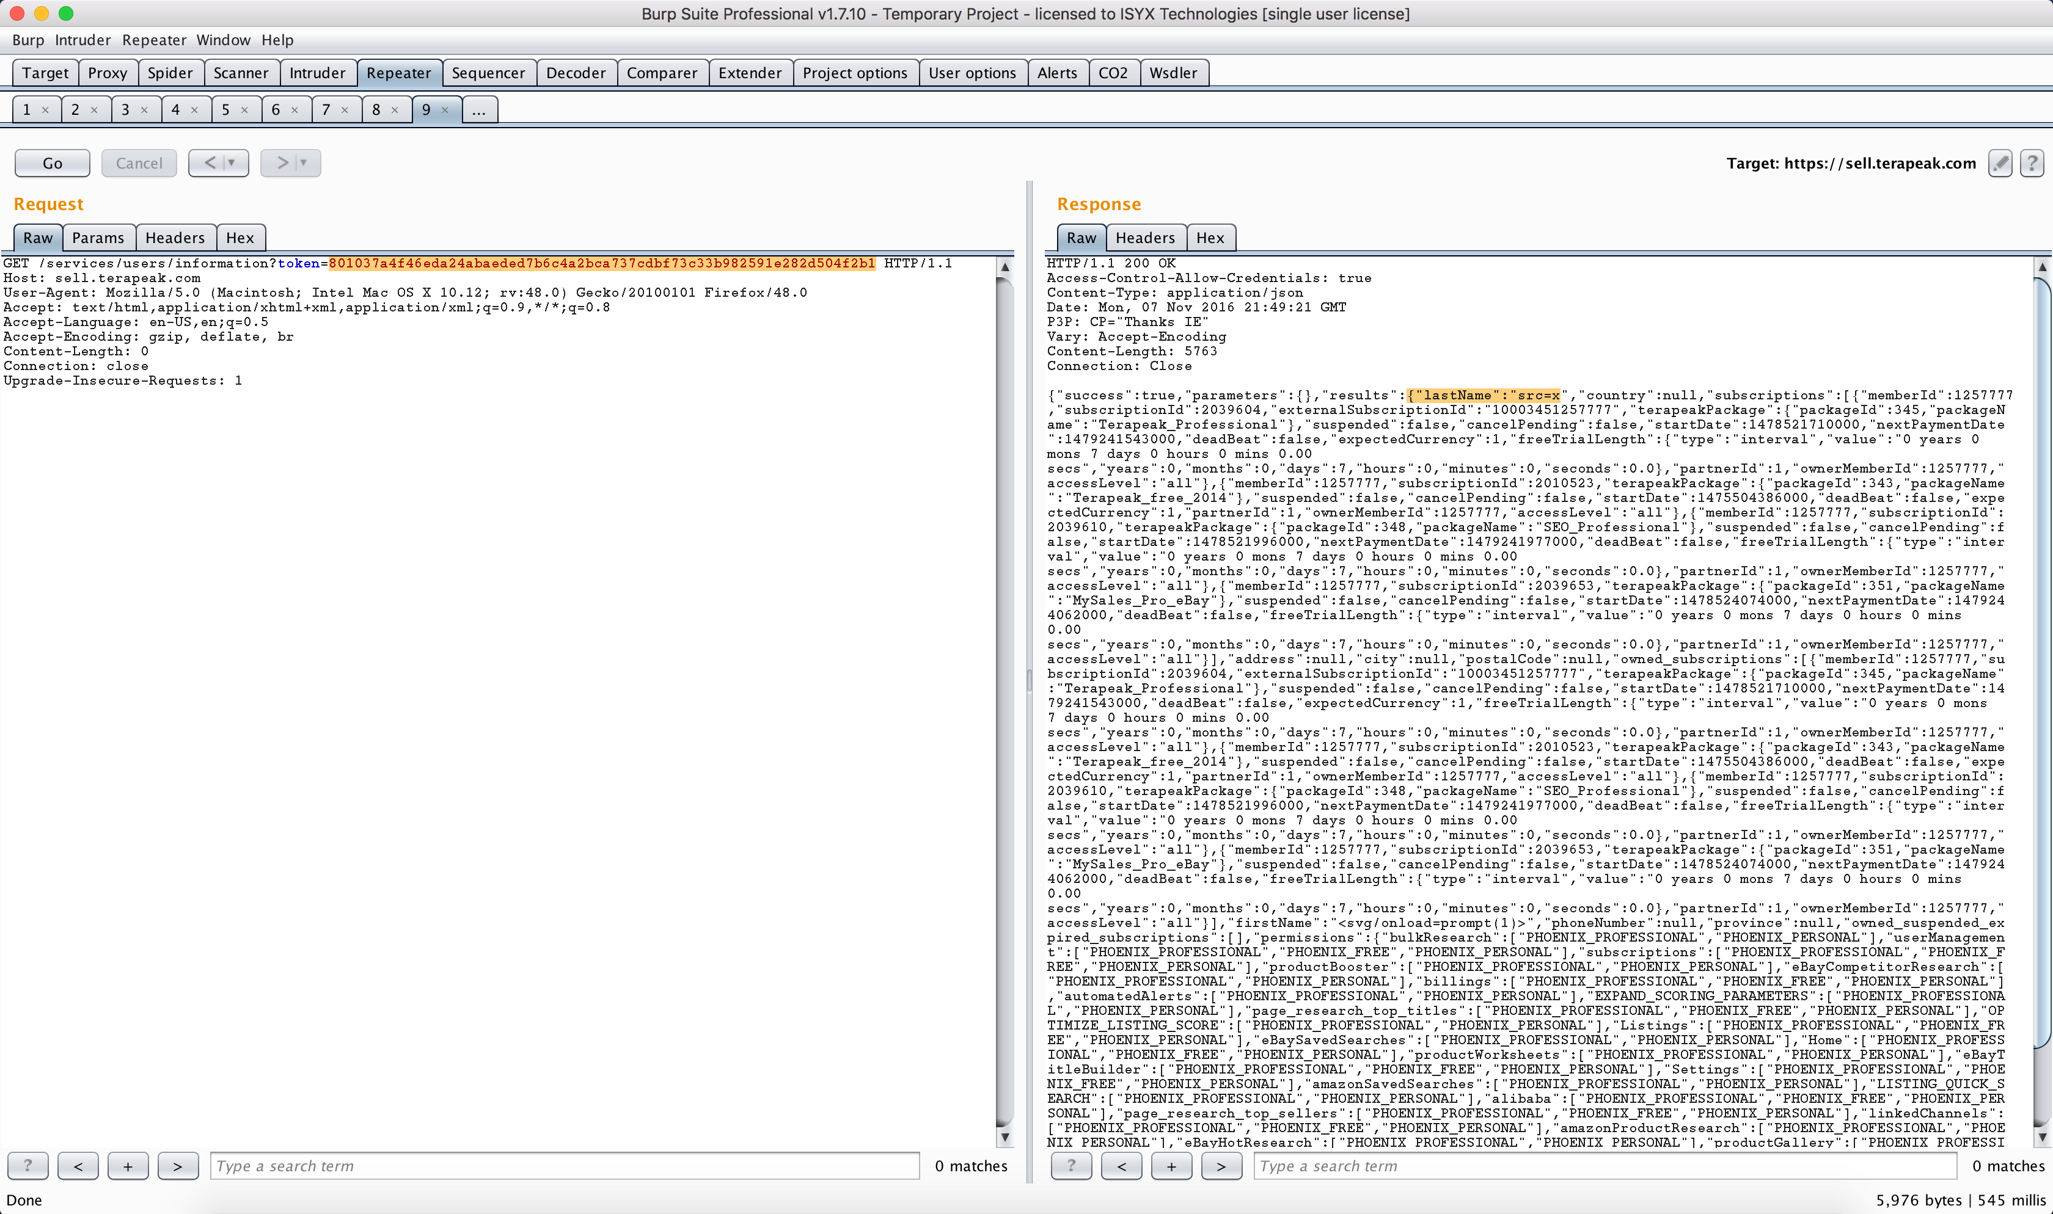Click the highlighted token value in request
This screenshot has height=1214, width=2053.
click(x=601, y=263)
